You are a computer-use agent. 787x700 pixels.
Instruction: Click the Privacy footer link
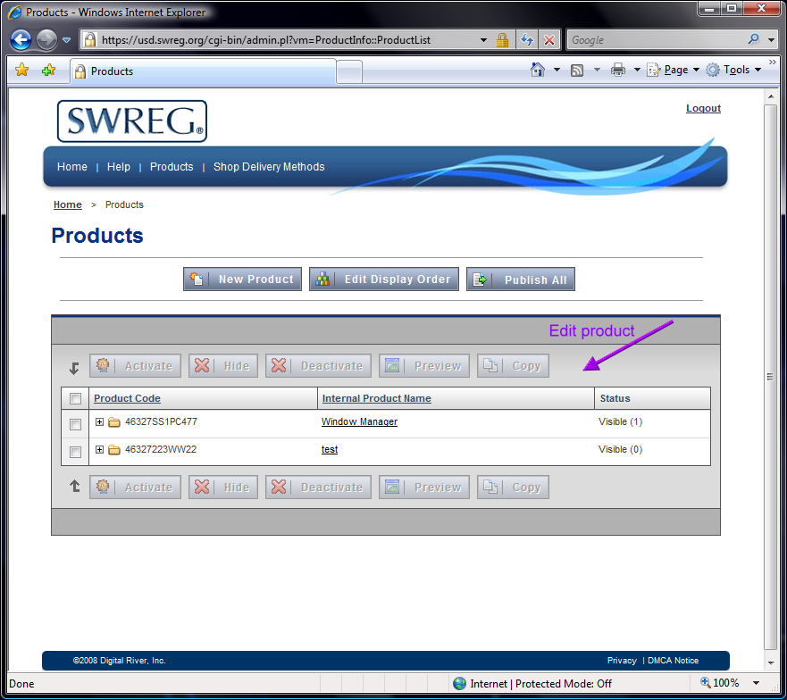tap(622, 661)
